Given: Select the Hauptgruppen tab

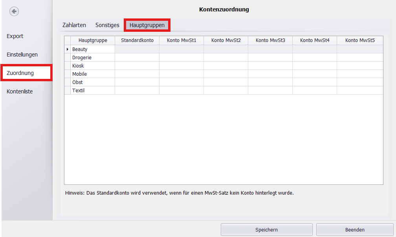Looking at the screenshot, I should 147,25.
